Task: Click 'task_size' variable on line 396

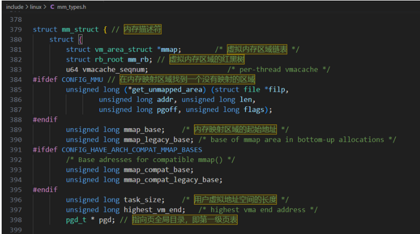Action: click(x=142, y=199)
